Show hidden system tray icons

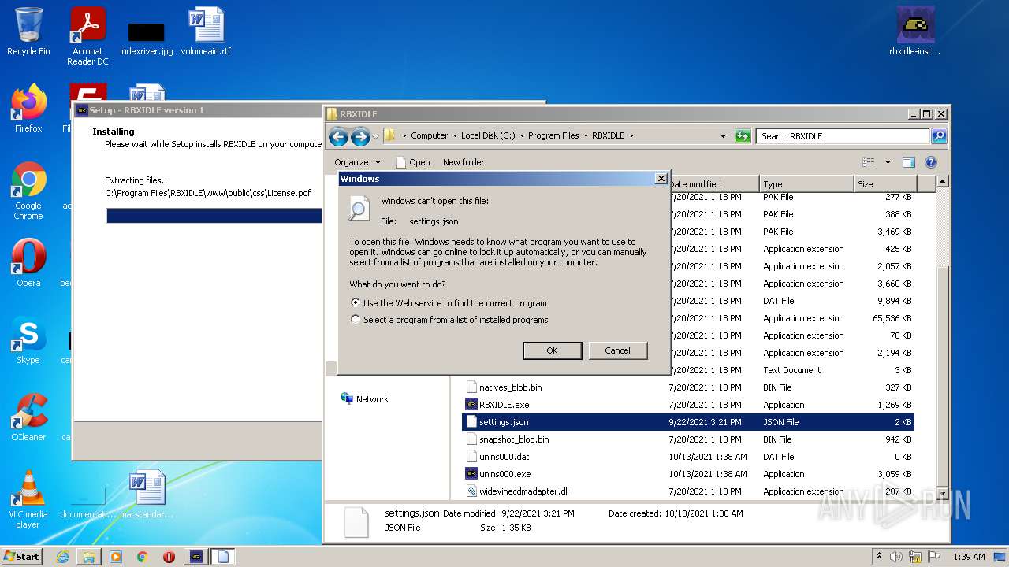coord(879,557)
